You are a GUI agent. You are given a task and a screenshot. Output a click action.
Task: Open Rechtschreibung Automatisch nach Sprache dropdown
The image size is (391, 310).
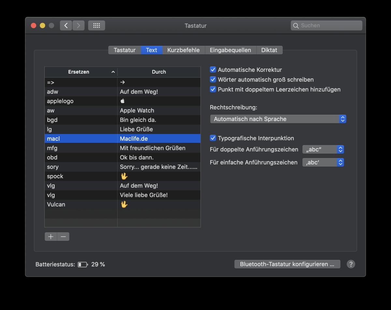pyautogui.click(x=278, y=119)
